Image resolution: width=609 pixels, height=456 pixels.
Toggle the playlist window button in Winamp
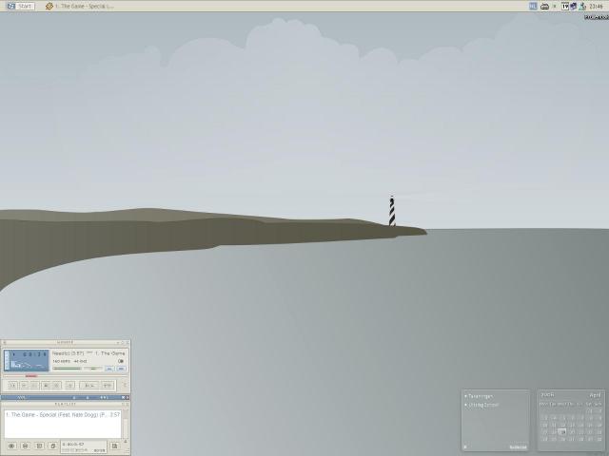(x=121, y=369)
